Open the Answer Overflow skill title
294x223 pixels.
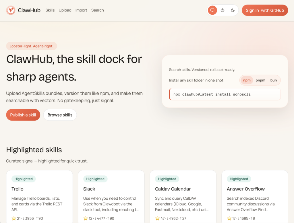(x=246, y=189)
